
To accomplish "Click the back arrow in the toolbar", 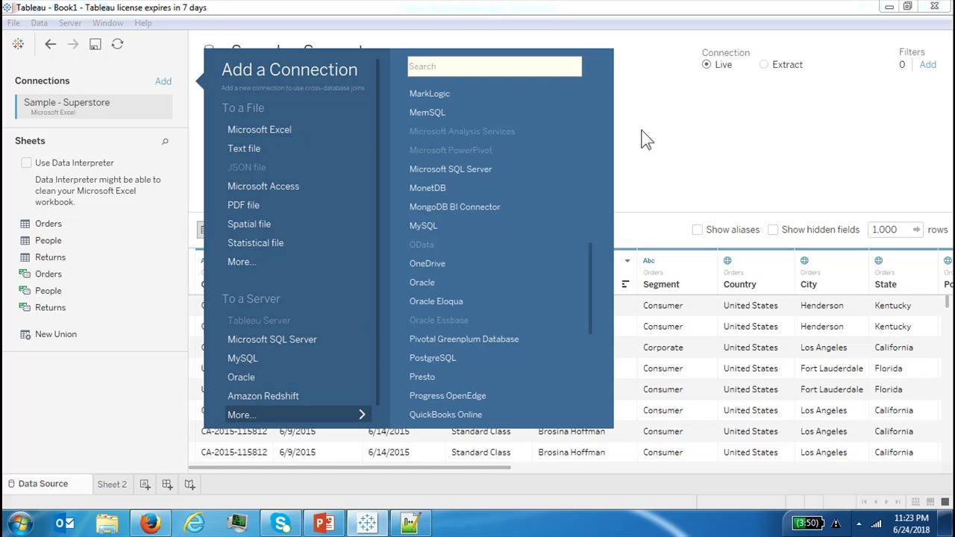I will 50,44.
